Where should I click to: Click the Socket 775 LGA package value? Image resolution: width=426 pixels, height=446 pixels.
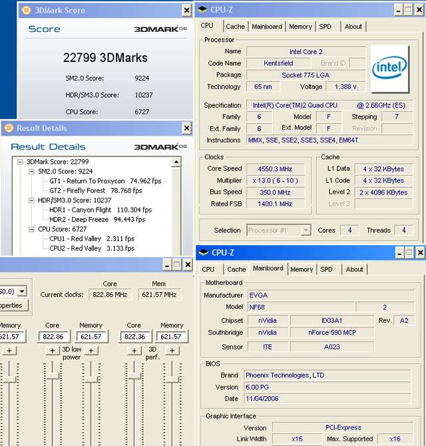pos(306,75)
